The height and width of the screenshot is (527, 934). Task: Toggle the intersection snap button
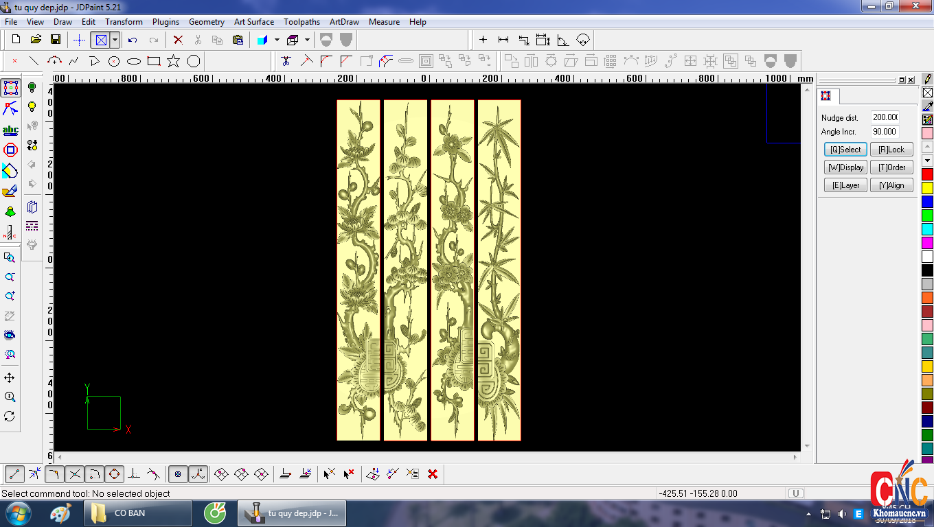(75, 474)
